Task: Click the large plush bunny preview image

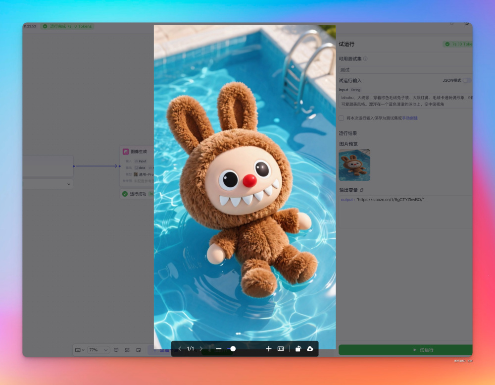Action: 245,187
